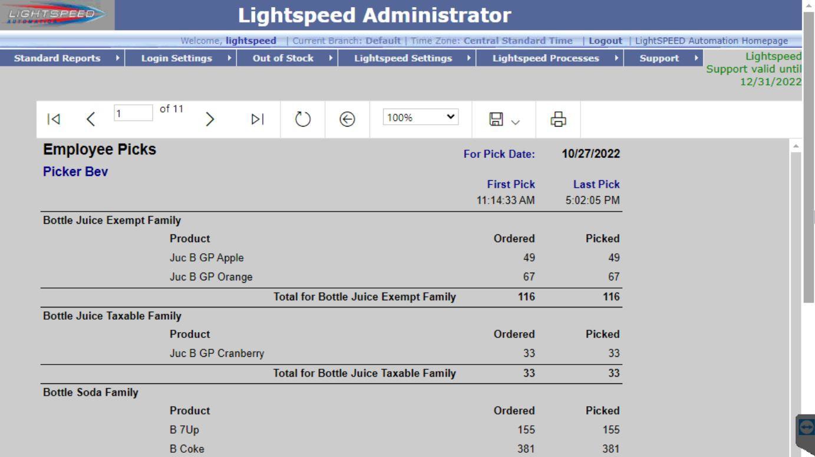Screen dimensions: 815x457
Task: Click the Lightspeed Automation logo
Action: click(x=57, y=15)
